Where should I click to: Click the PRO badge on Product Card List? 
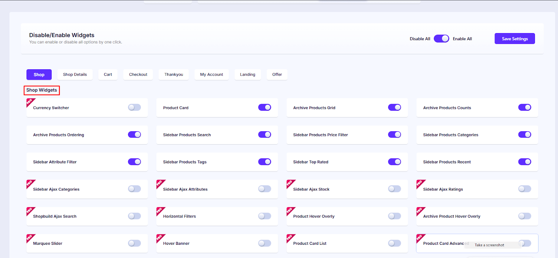(290, 238)
